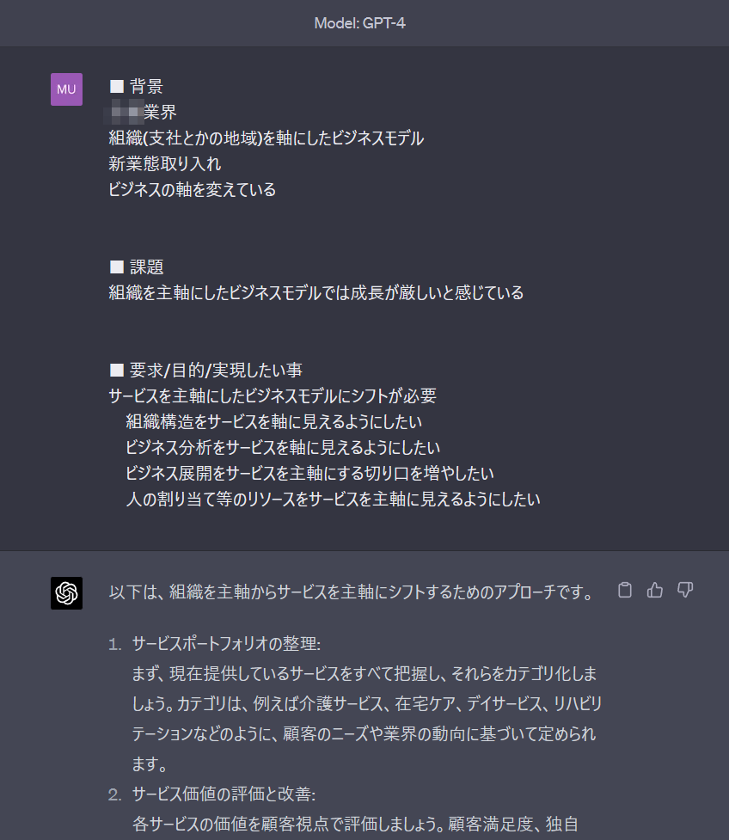
Task: Click the line starting 人の割り当て等のリソース
Action: point(333,499)
